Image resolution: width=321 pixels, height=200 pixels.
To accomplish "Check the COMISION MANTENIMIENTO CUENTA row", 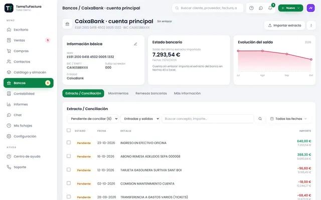I will click(69, 183).
